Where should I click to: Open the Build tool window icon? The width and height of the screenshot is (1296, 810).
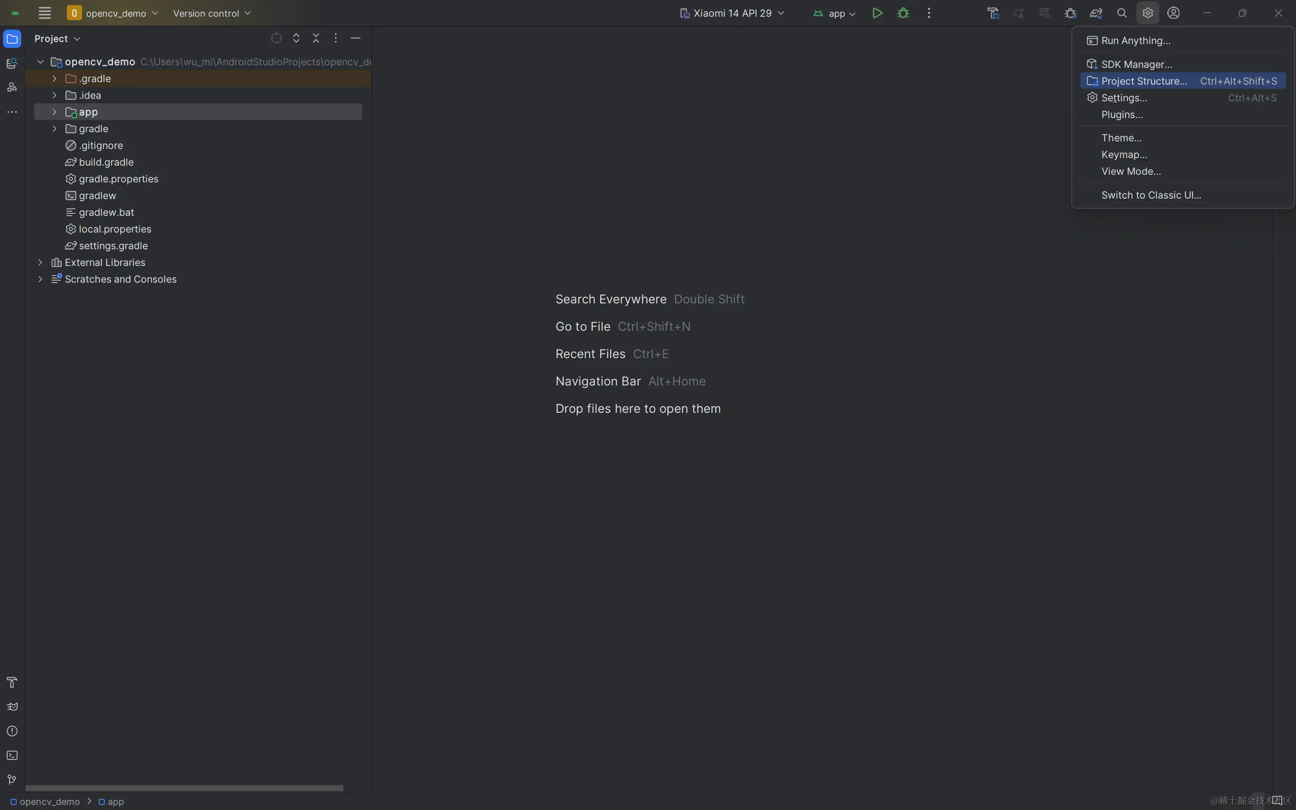pyautogui.click(x=12, y=682)
